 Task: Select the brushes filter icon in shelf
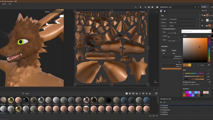point(140,93)
